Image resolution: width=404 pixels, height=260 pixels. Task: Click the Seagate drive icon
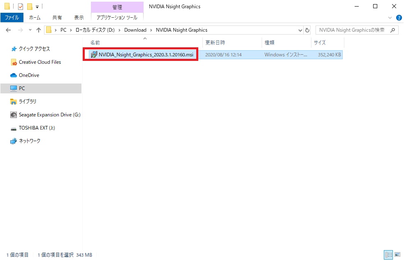tap(14, 115)
